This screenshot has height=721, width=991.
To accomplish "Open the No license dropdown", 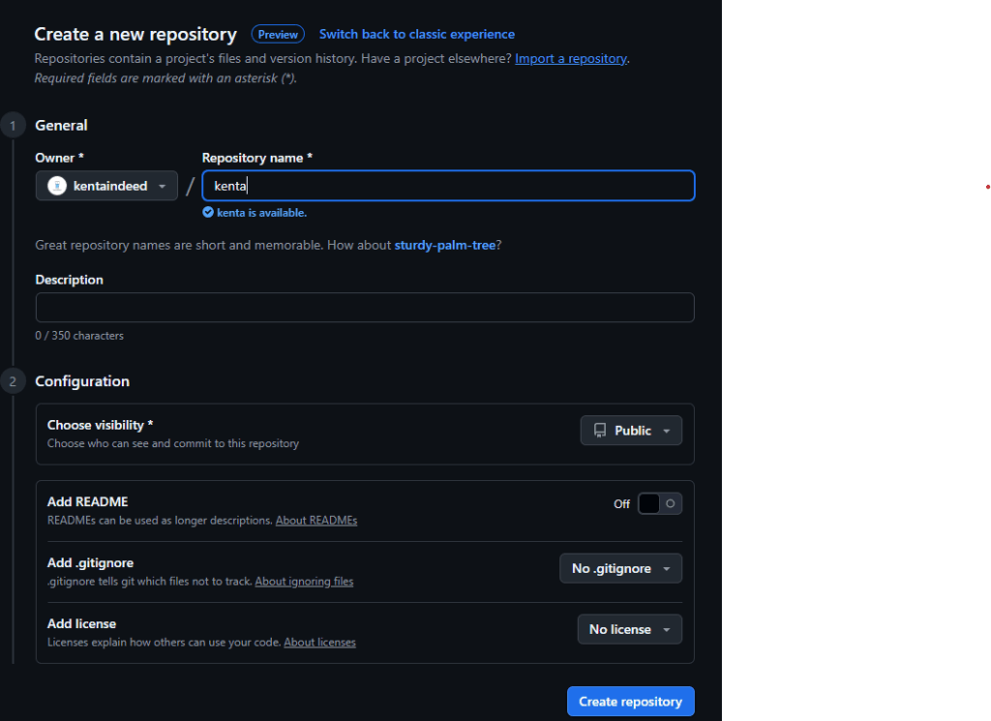I will (x=629, y=629).
